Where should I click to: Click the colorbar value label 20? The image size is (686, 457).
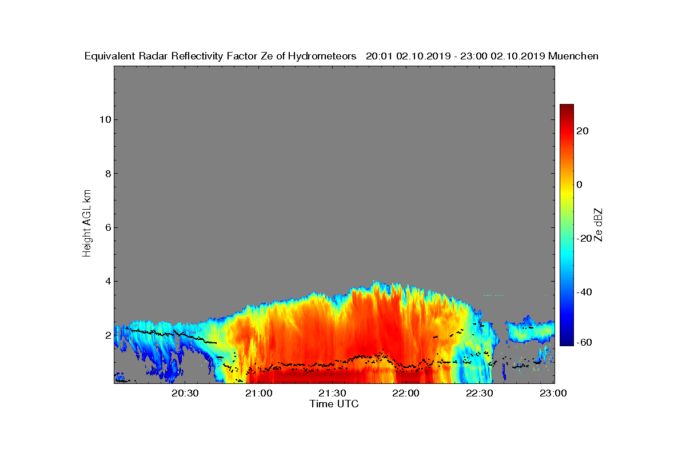583,131
